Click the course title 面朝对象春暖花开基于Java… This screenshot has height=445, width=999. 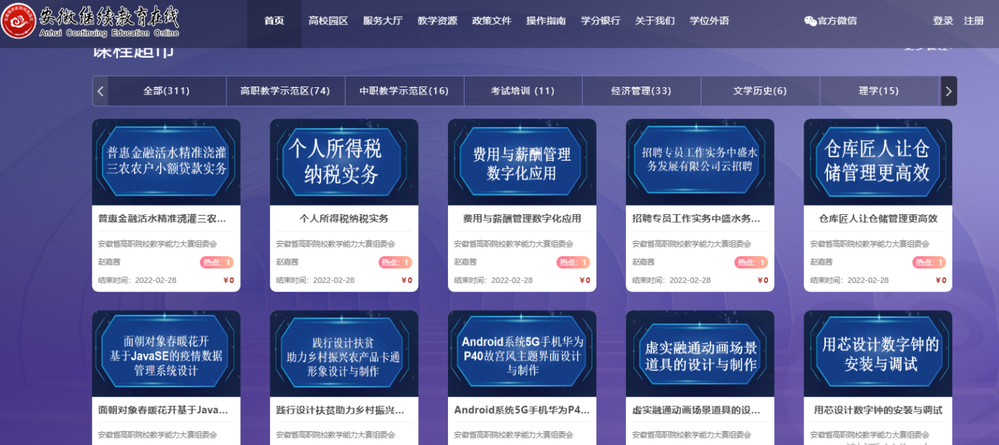[x=163, y=410]
